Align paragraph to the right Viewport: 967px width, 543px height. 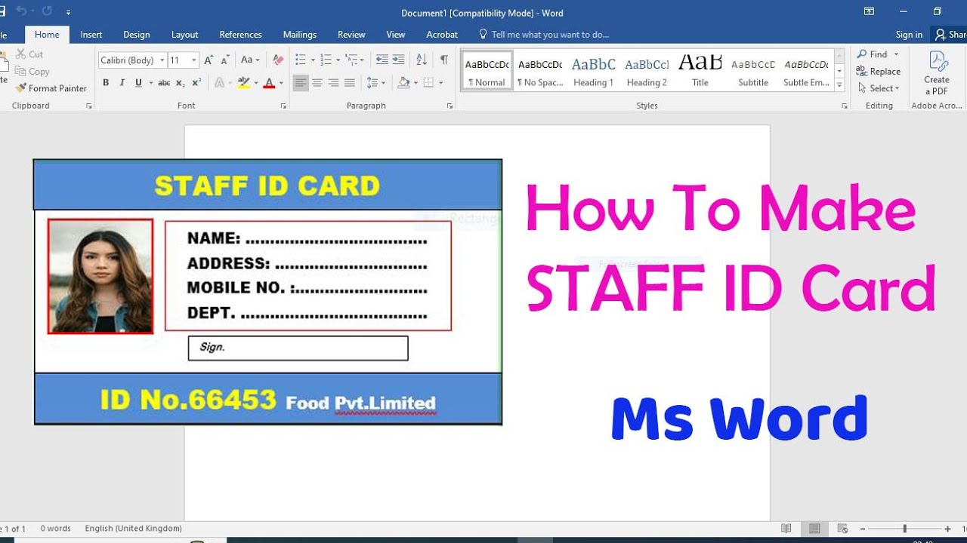point(333,83)
